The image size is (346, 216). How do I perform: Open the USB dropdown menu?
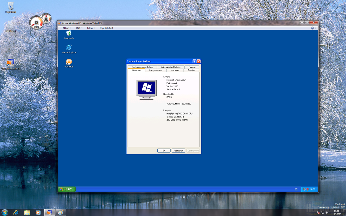click(x=79, y=28)
